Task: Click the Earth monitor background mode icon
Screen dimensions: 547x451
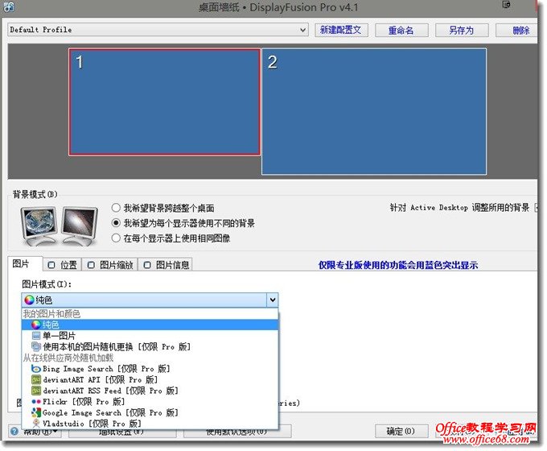Action: pos(39,225)
